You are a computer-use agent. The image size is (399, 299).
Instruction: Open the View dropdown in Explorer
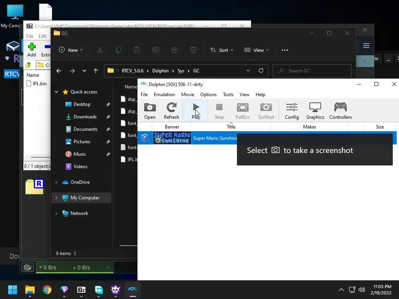coord(256,50)
